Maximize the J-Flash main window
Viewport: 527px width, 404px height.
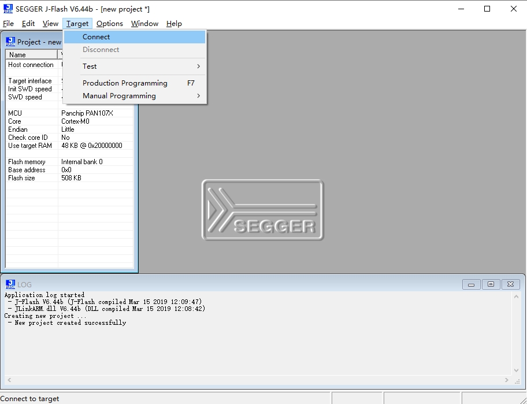tap(487, 9)
